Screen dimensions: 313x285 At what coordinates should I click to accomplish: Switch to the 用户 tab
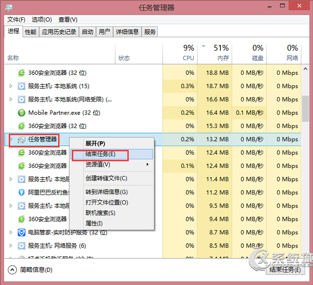(x=104, y=32)
